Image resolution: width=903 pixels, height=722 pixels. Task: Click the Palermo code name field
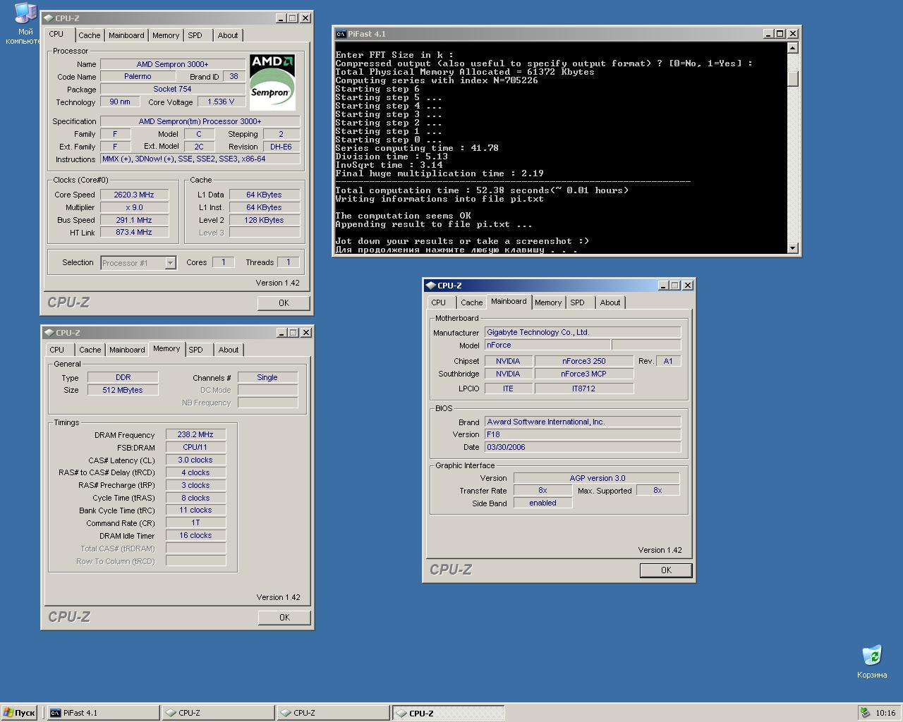(138, 76)
